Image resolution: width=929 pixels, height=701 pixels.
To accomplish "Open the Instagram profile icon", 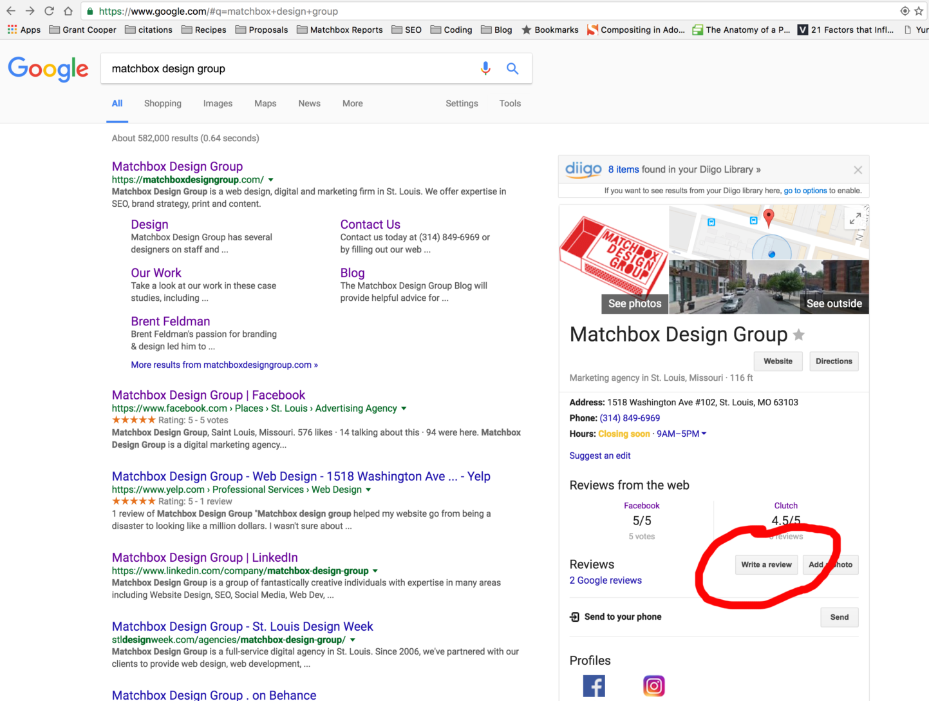I will point(653,686).
